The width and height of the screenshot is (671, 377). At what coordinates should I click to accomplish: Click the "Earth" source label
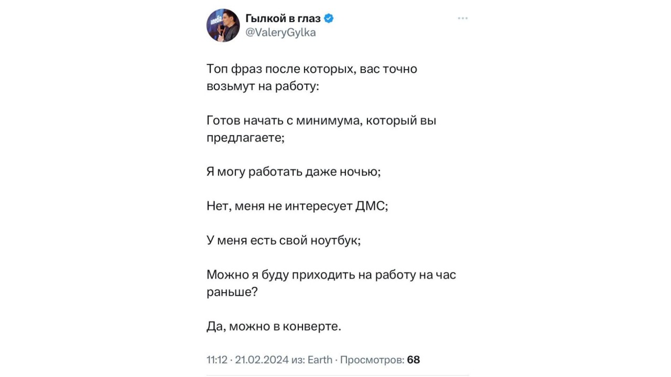pos(320,360)
